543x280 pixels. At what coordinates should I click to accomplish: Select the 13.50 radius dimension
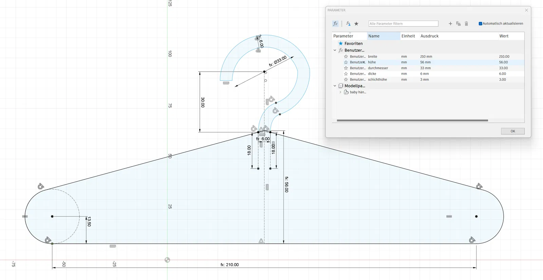pos(89,222)
